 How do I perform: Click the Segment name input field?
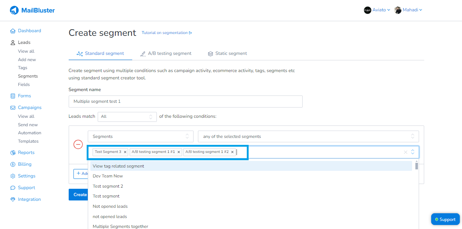coord(185,102)
